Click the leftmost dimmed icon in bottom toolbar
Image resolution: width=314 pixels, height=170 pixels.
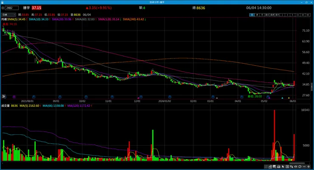266,167
